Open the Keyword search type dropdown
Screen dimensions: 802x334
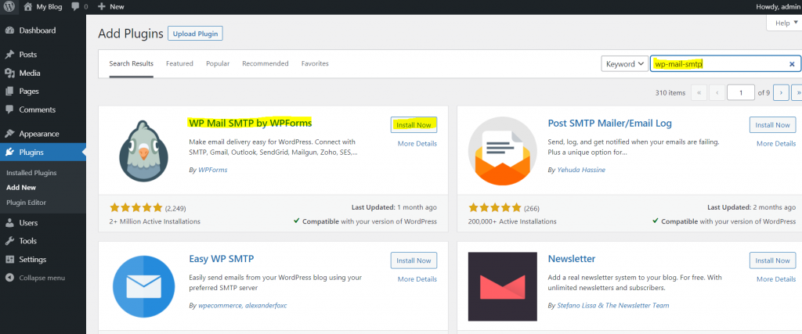point(624,64)
